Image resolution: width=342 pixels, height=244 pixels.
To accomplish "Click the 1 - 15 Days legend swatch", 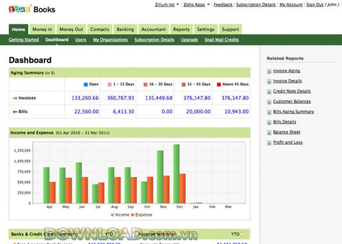I will tap(110, 84).
